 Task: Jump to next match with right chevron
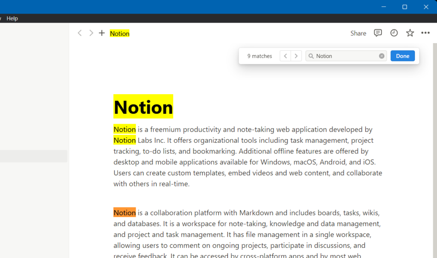(x=296, y=55)
